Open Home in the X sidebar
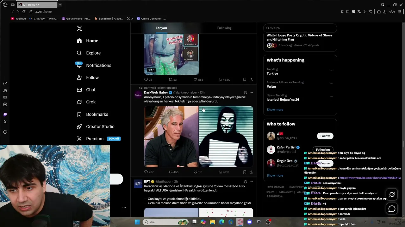405x227 pixels. (x=88, y=41)
